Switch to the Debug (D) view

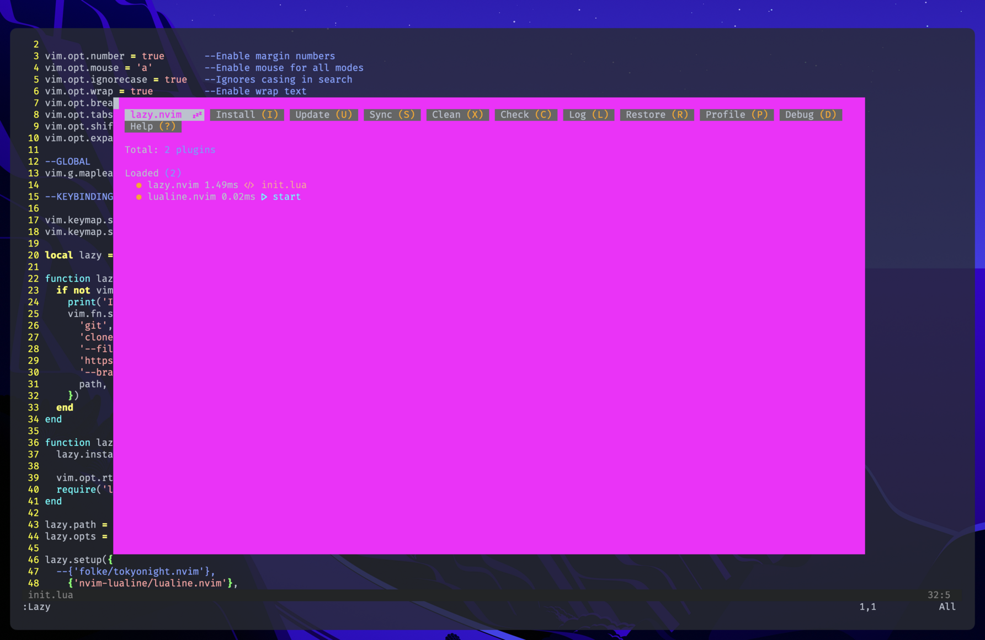[810, 115]
